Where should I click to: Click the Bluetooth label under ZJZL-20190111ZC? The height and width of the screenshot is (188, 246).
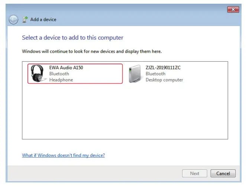tap(155, 74)
